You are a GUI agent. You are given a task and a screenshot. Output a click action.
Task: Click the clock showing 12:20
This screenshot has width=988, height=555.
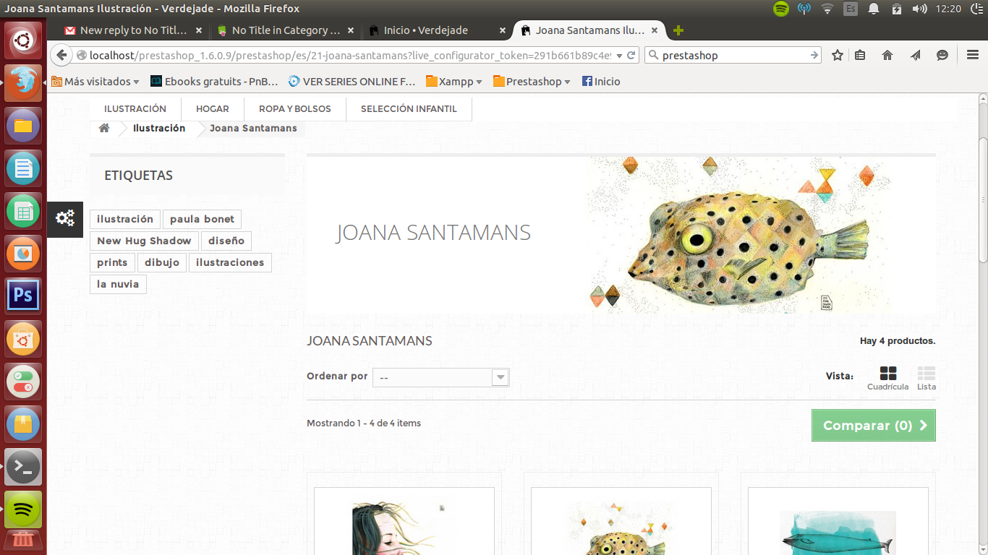click(948, 9)
